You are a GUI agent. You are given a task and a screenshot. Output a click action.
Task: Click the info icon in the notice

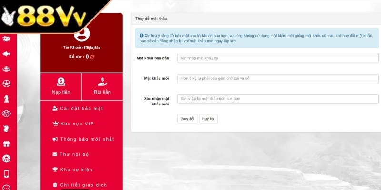coord(141,35)
